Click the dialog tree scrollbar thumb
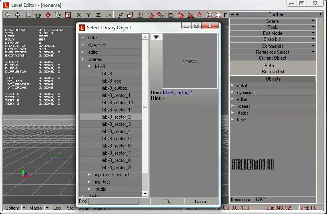327x214 pixels. (145, 106)
